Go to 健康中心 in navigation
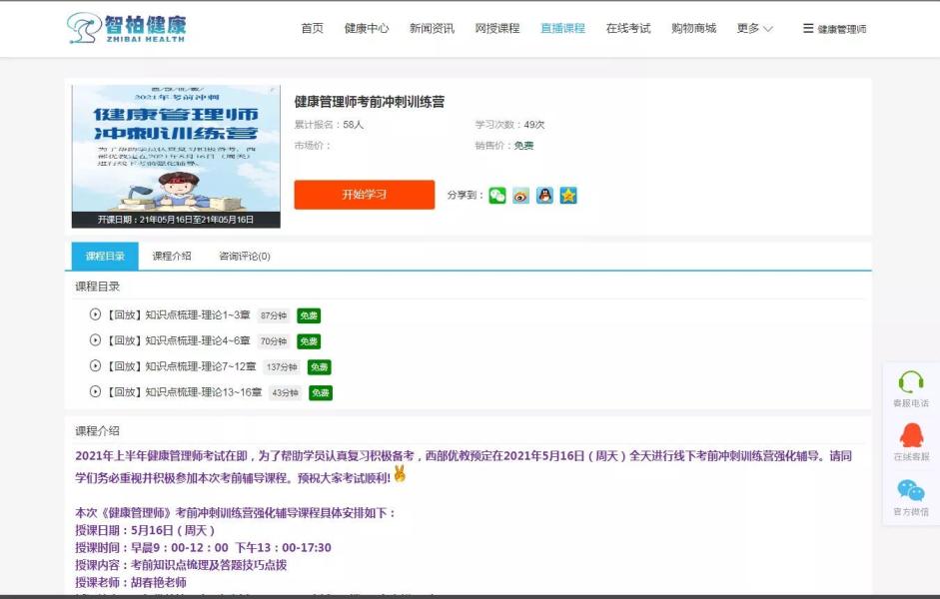Image resolution: width=940 pixels, height=599 pixels. (x=367, y=28)
